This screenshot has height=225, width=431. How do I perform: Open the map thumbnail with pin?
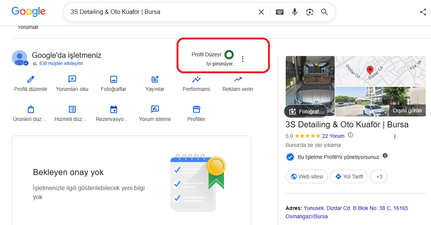381,71
